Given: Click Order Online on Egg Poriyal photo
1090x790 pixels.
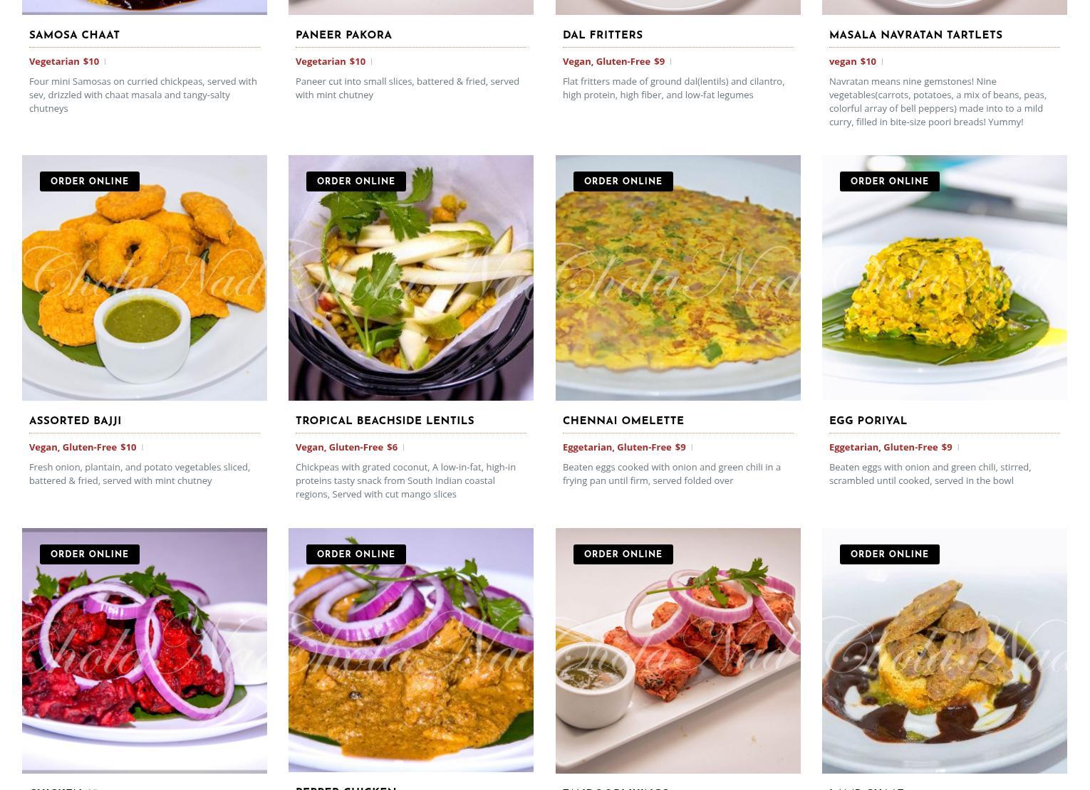Looking at the screenshot, I should 890,181.
